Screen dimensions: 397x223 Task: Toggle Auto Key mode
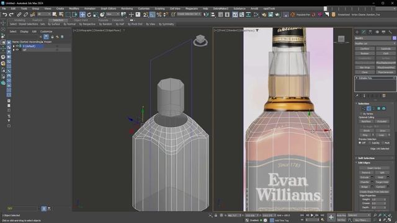pos(341,215)
